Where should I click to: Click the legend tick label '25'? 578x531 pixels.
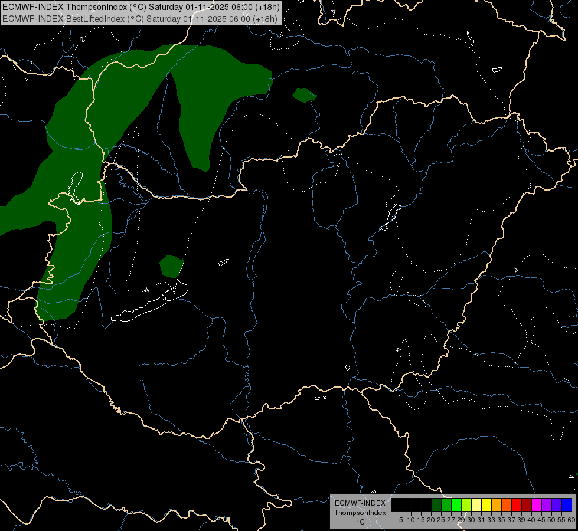(441, 520)
